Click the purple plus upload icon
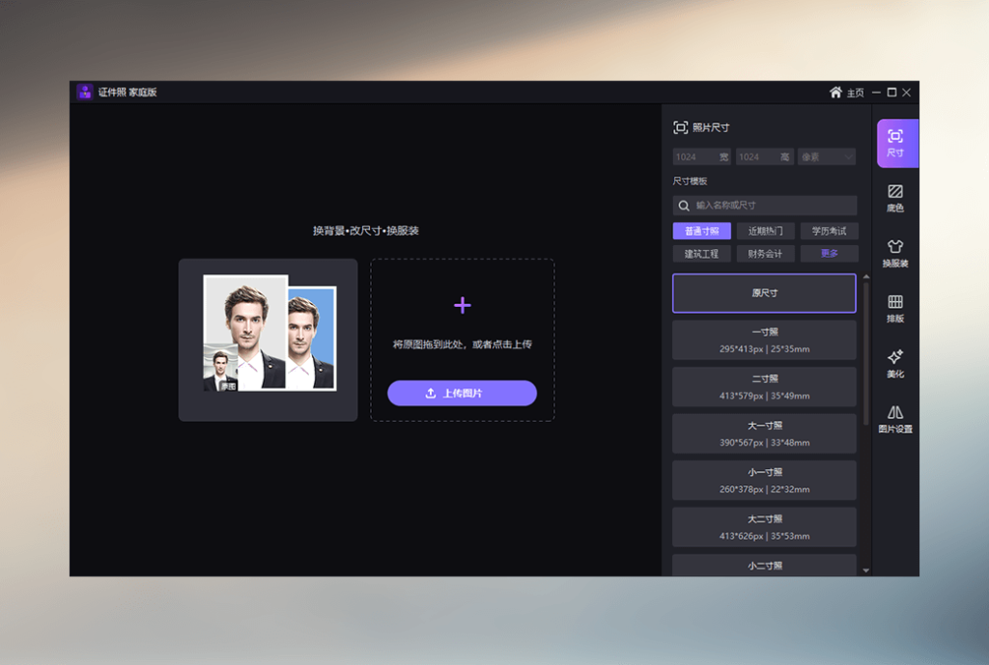Screen dimensions: 989x665 (x=463, y=306)
